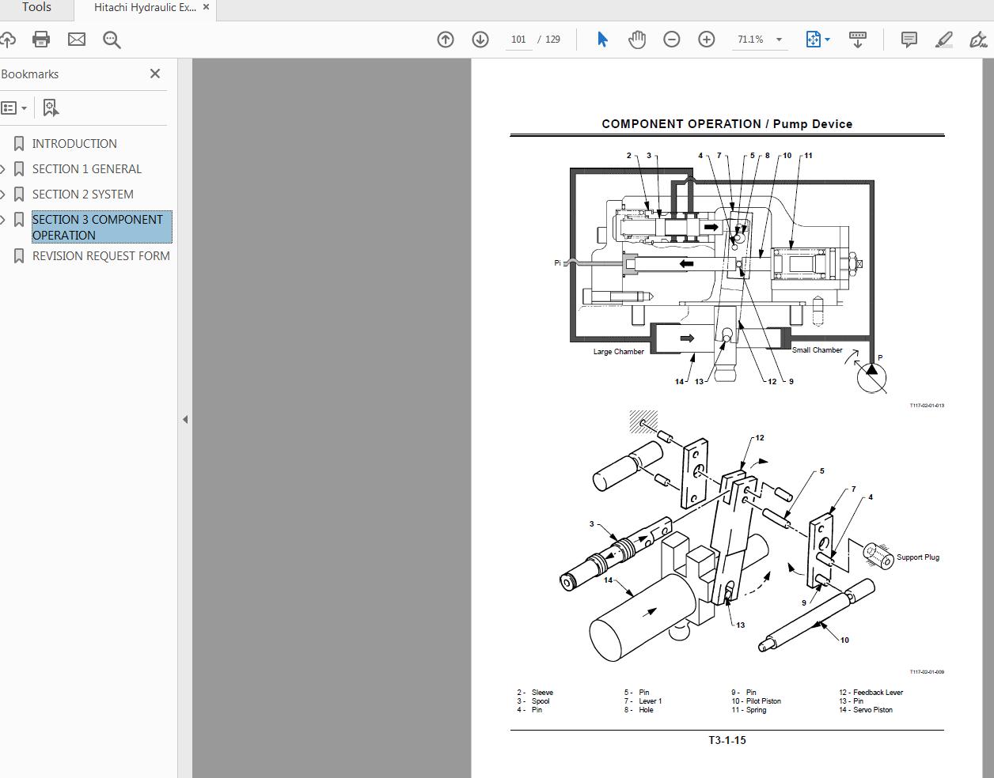Go to the INTRODUCTION bookmark

[x=74, y=143]
